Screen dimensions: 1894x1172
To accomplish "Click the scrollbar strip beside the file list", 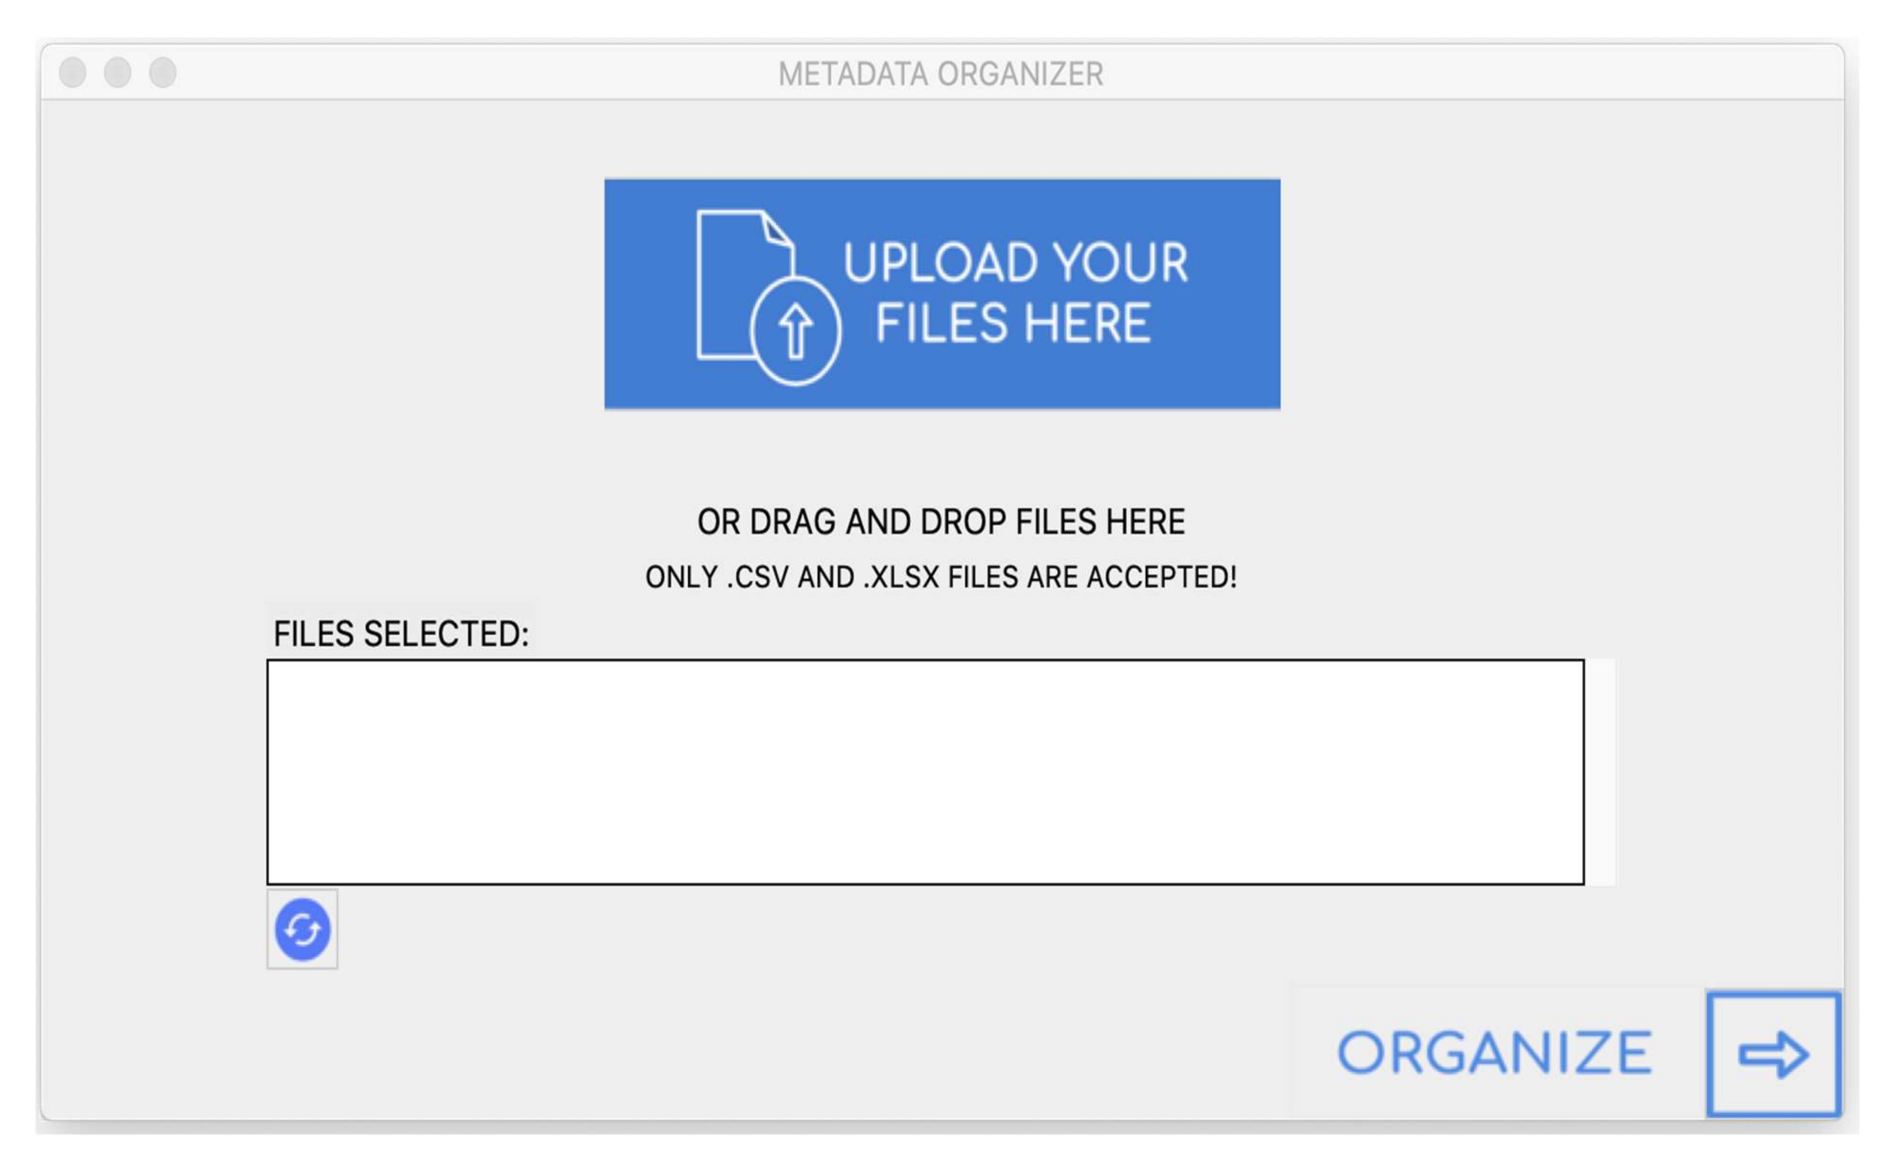I will coord(1600,771).
